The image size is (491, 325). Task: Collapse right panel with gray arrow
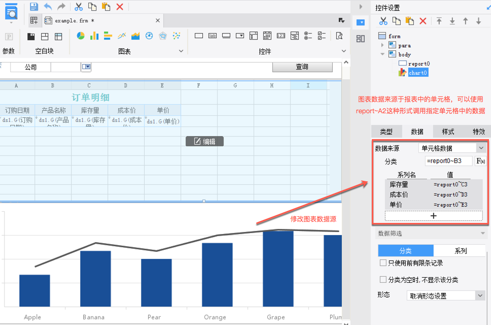(361, 7)
